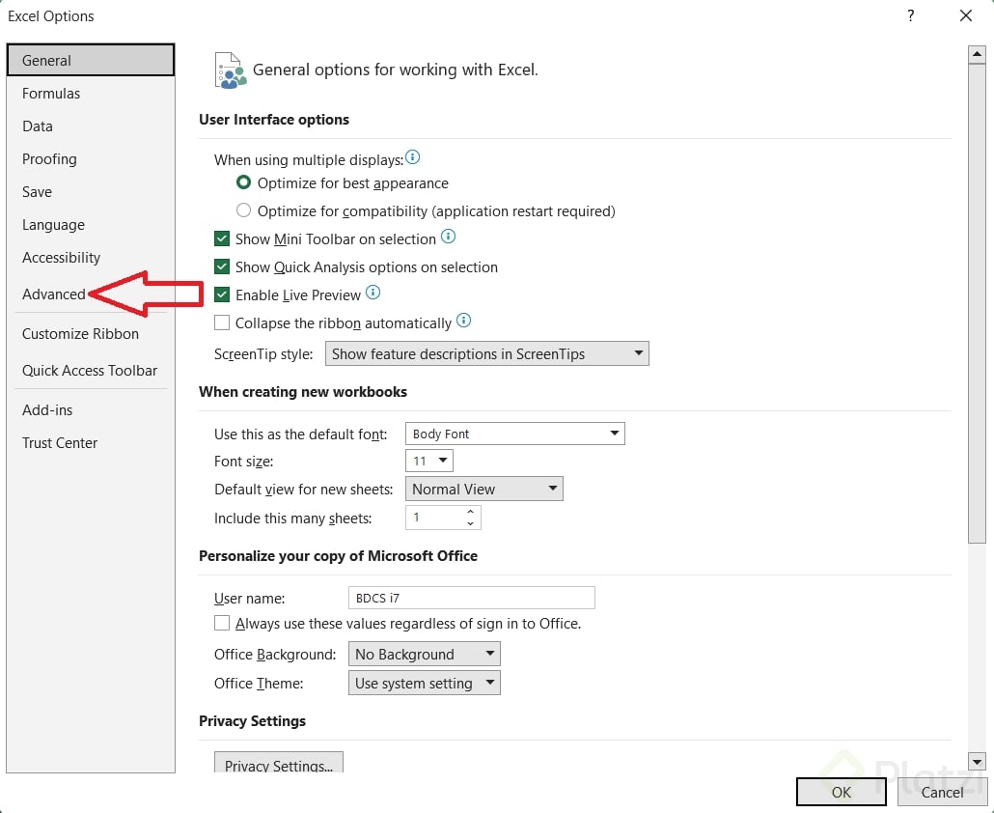Click the User name input field

472,598
